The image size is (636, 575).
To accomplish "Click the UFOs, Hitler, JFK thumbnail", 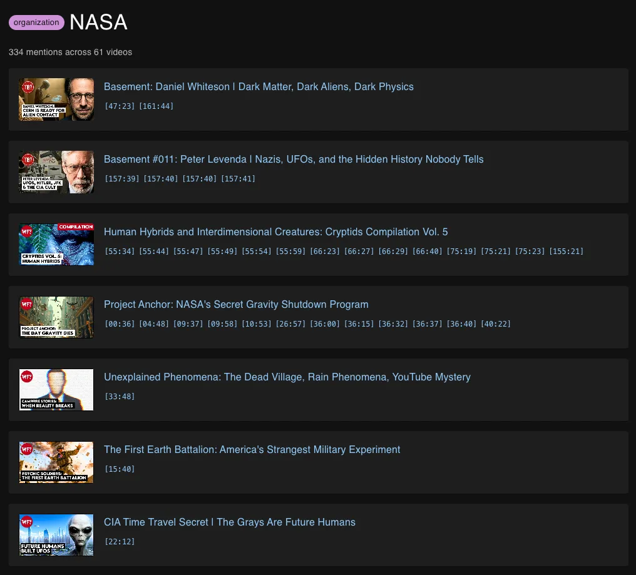I will [x=56, y=172].
